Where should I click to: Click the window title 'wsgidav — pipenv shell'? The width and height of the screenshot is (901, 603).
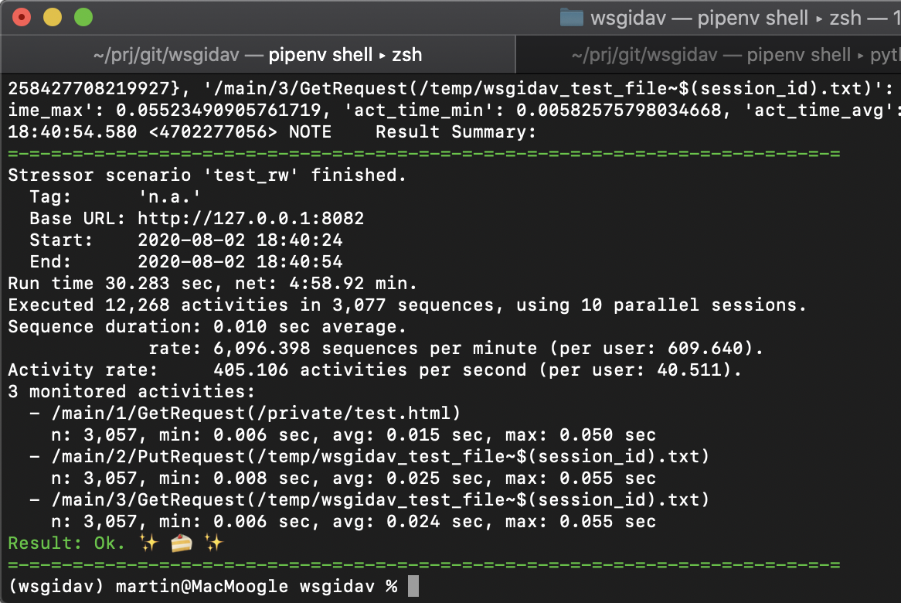click(x=699, y=18)
